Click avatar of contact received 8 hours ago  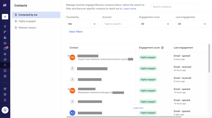[x=72, y=80]
